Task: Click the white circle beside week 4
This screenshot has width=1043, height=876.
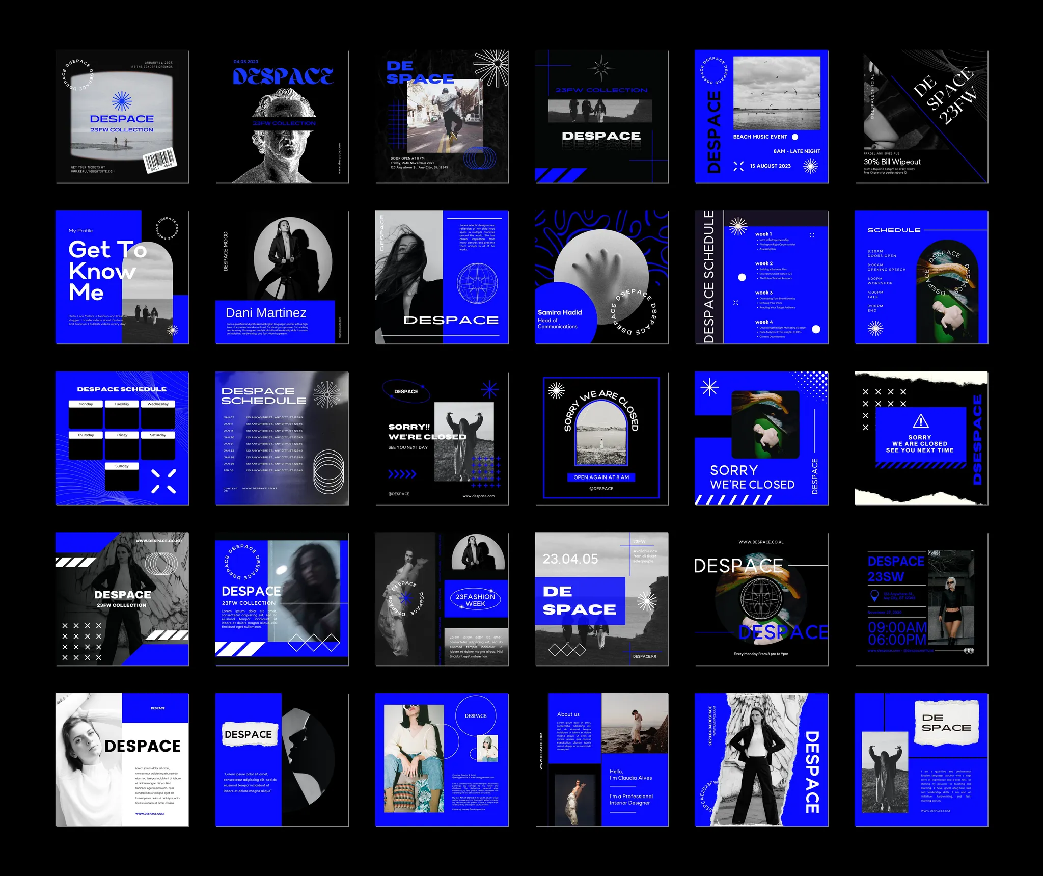Action: tap(816, 329)
